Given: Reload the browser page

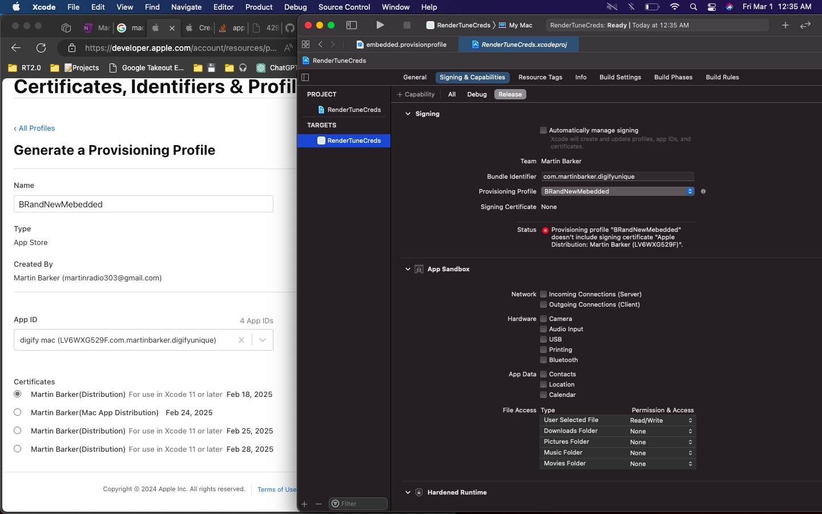Looking at the screenshot, I should pos(41,48).
